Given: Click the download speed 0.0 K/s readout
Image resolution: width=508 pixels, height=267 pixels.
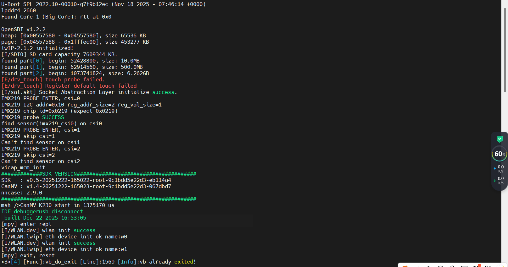Looking at the screenshot, I should 501,181.
